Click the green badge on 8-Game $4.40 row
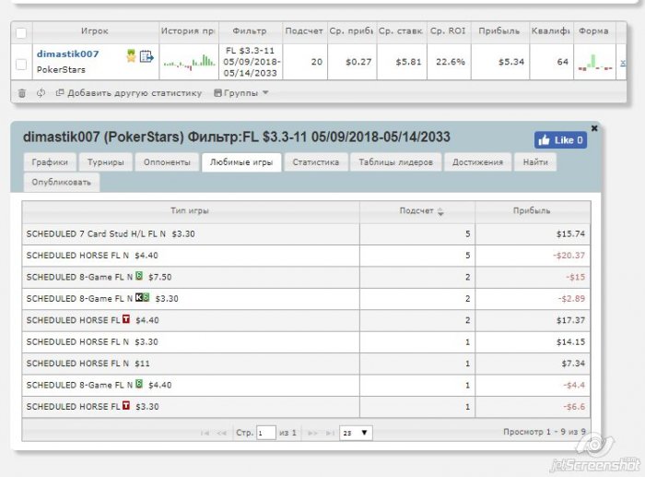The height and width of the screenshot is (477, 645). click(139, 384)
